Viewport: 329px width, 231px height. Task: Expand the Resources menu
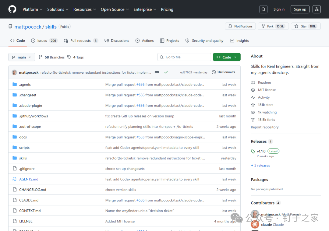click(x=85, y=9)
